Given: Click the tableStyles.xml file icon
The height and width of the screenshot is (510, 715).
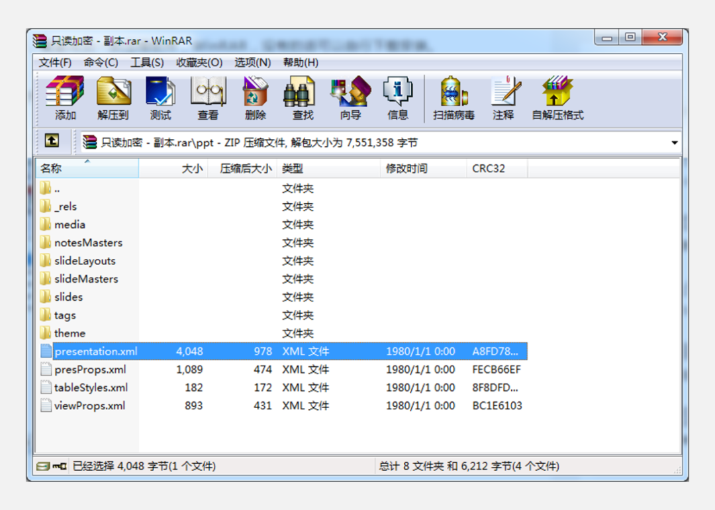Looking at the screenshot, I should (46, 387).
